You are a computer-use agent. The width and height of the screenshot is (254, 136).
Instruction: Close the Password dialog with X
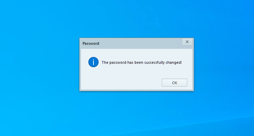187,42
